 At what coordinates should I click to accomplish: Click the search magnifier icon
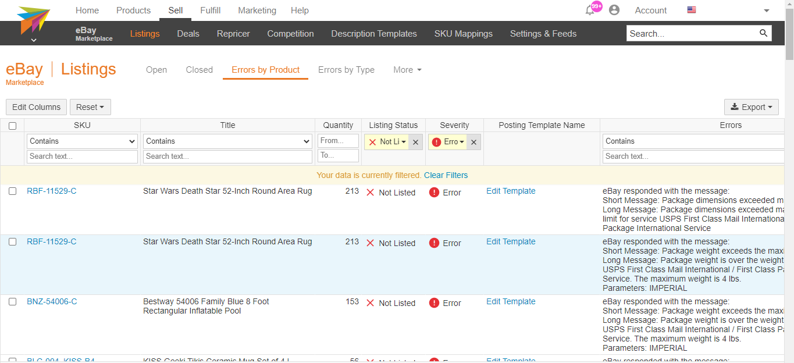764,33
